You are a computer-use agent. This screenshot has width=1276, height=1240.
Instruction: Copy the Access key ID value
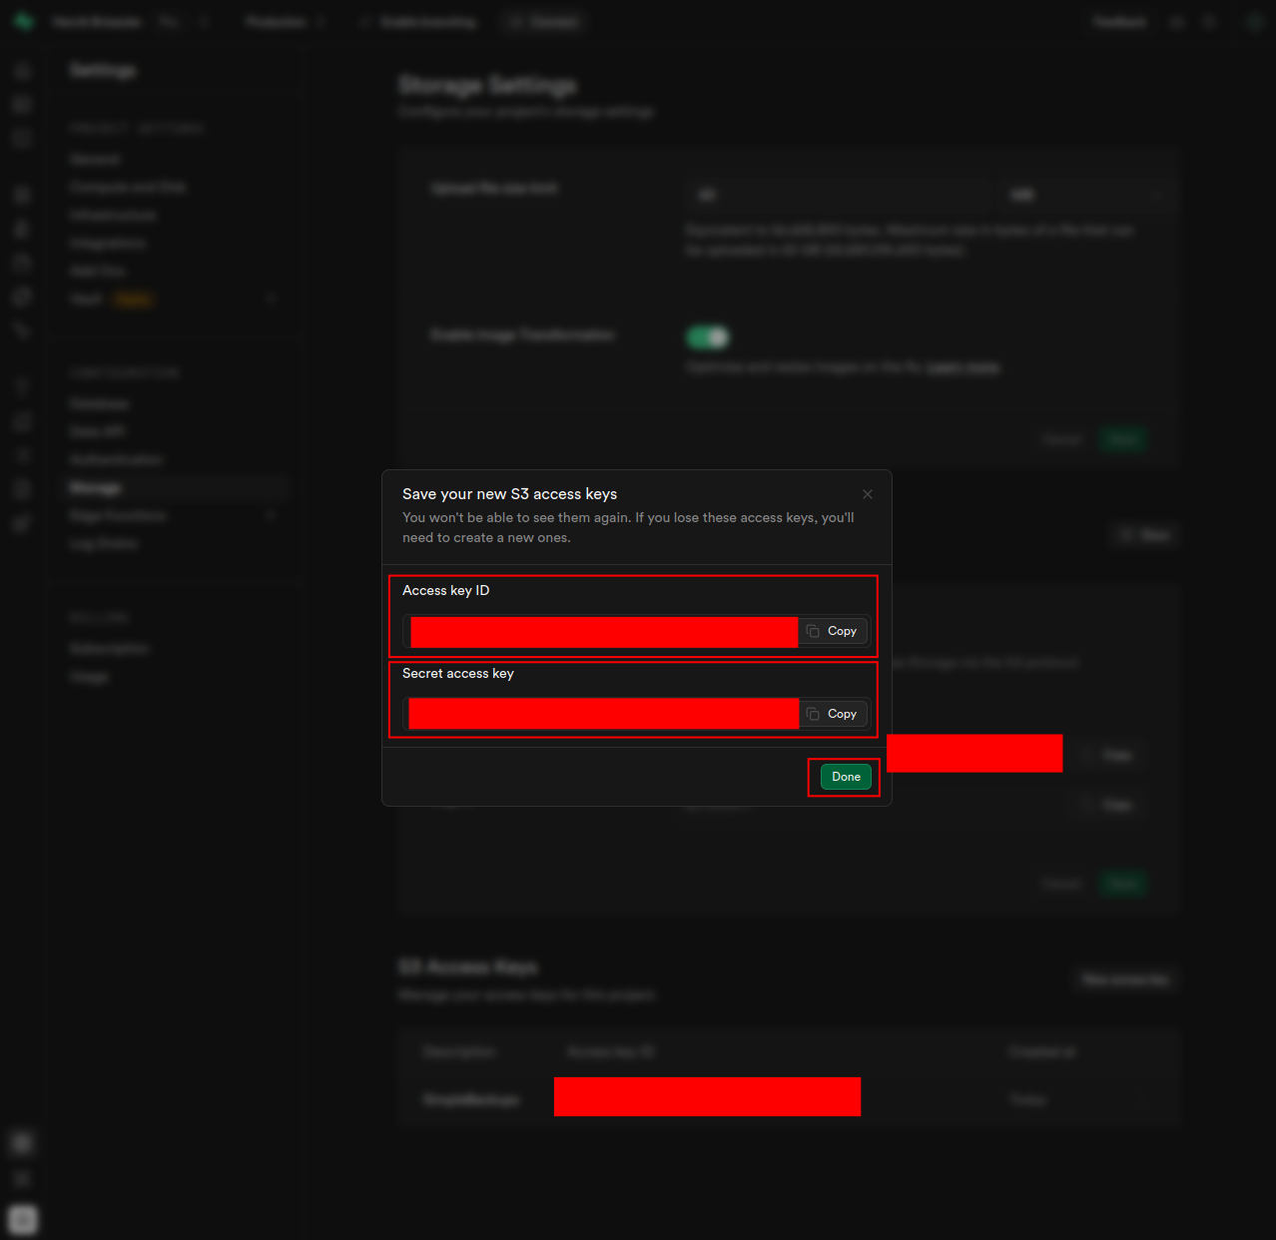coord(833,631)
